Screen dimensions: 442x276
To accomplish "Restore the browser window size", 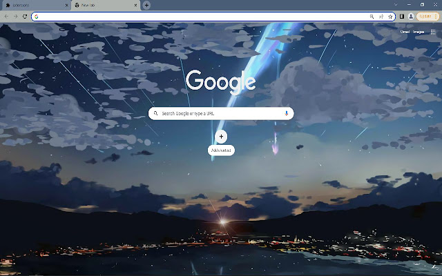I will pyautogui.click(x=422, y=5).
